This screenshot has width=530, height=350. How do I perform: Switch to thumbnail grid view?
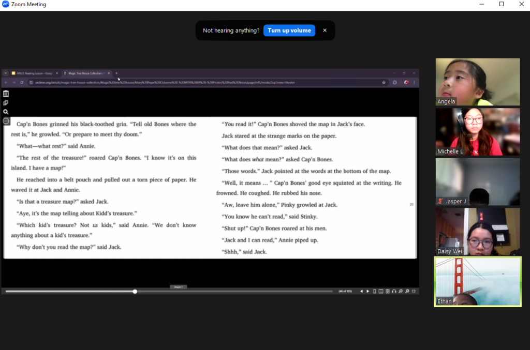click(x=388, y=291)
